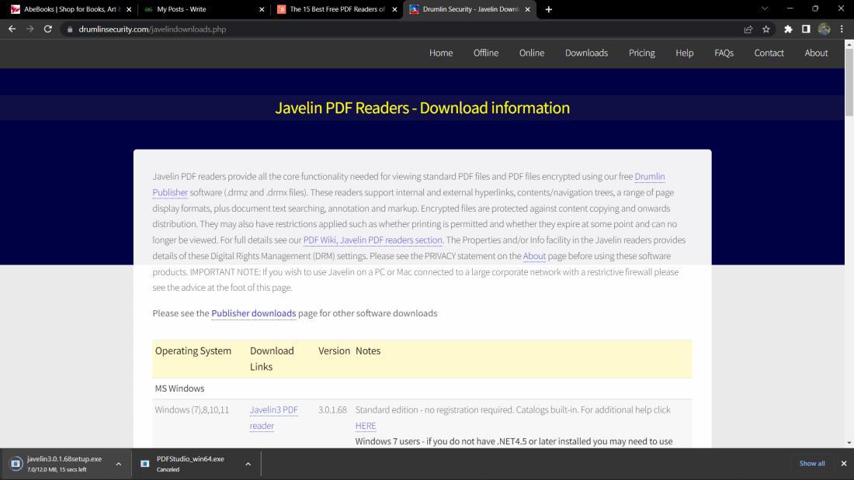
Task: Open the browser side panel icon
Action: pyautogui.click(x=806, y=29)
